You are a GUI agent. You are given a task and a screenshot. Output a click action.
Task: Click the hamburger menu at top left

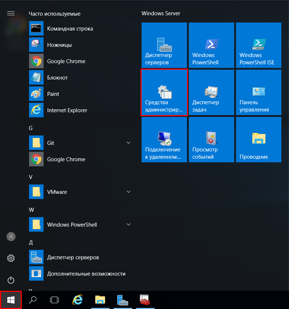(x=11, y=13)
